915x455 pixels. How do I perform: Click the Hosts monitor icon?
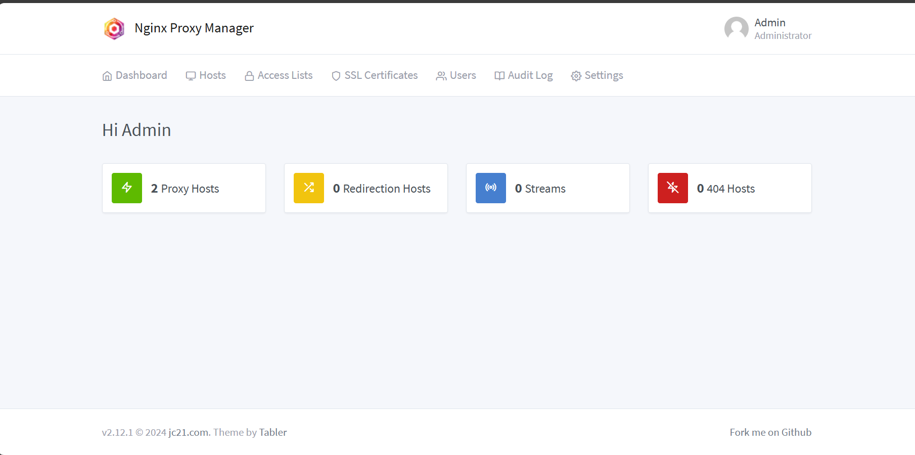tap(191, 76)
